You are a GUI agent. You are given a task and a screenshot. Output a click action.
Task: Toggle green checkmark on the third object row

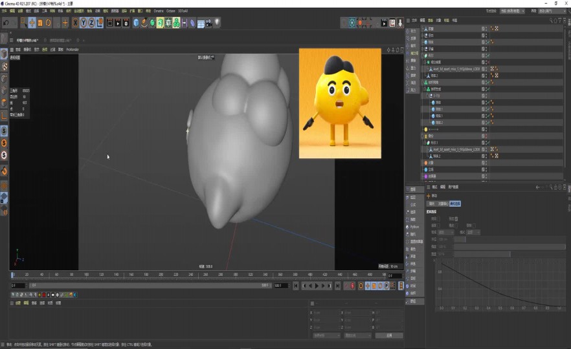(487, 42)
